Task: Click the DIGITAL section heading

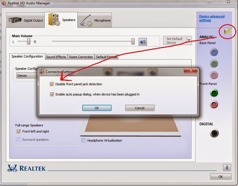Action: click(x=206, y=124)
